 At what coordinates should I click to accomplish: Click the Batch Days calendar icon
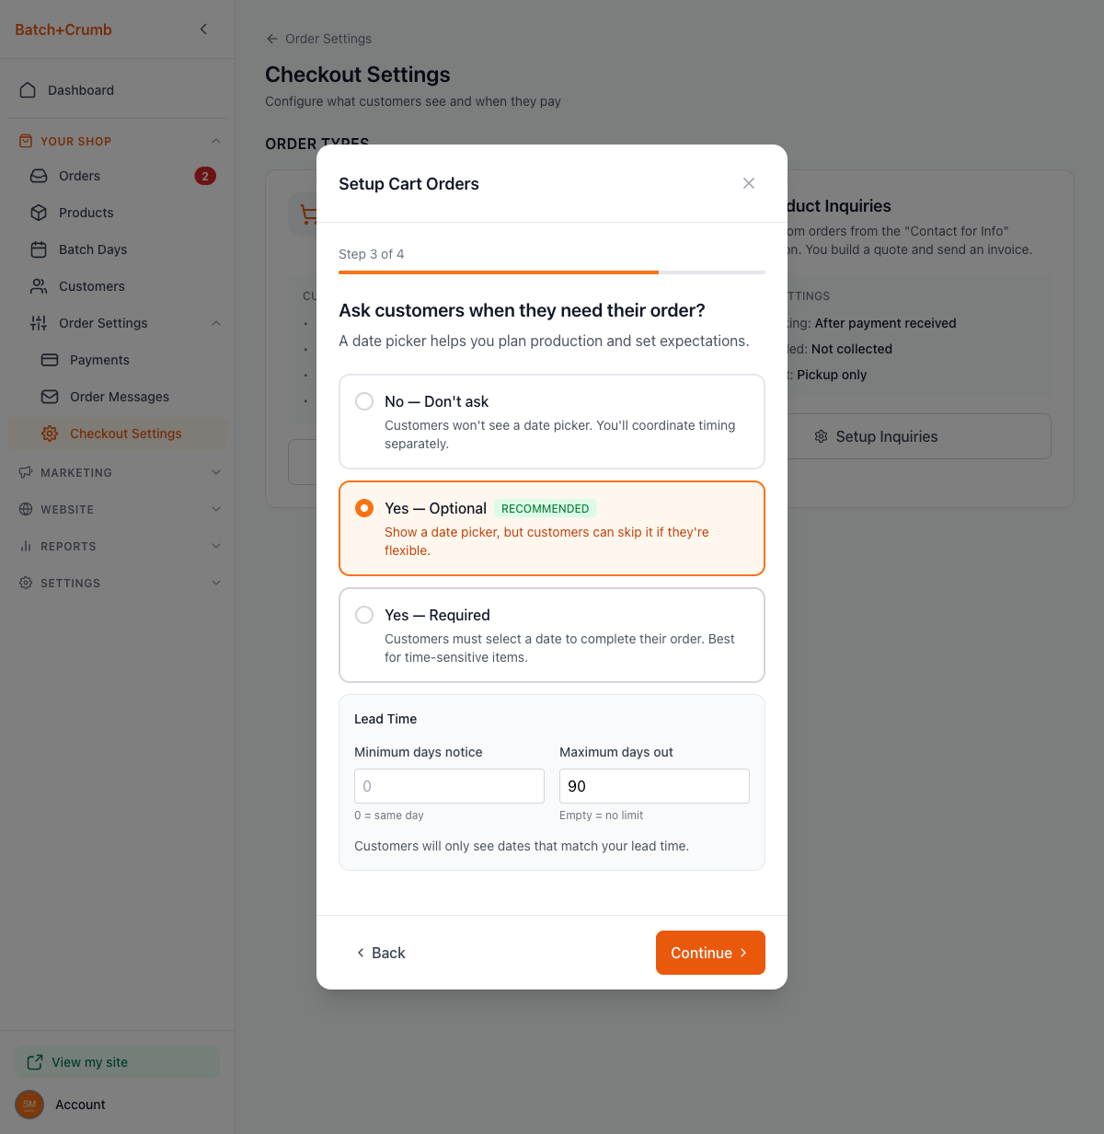39,249
